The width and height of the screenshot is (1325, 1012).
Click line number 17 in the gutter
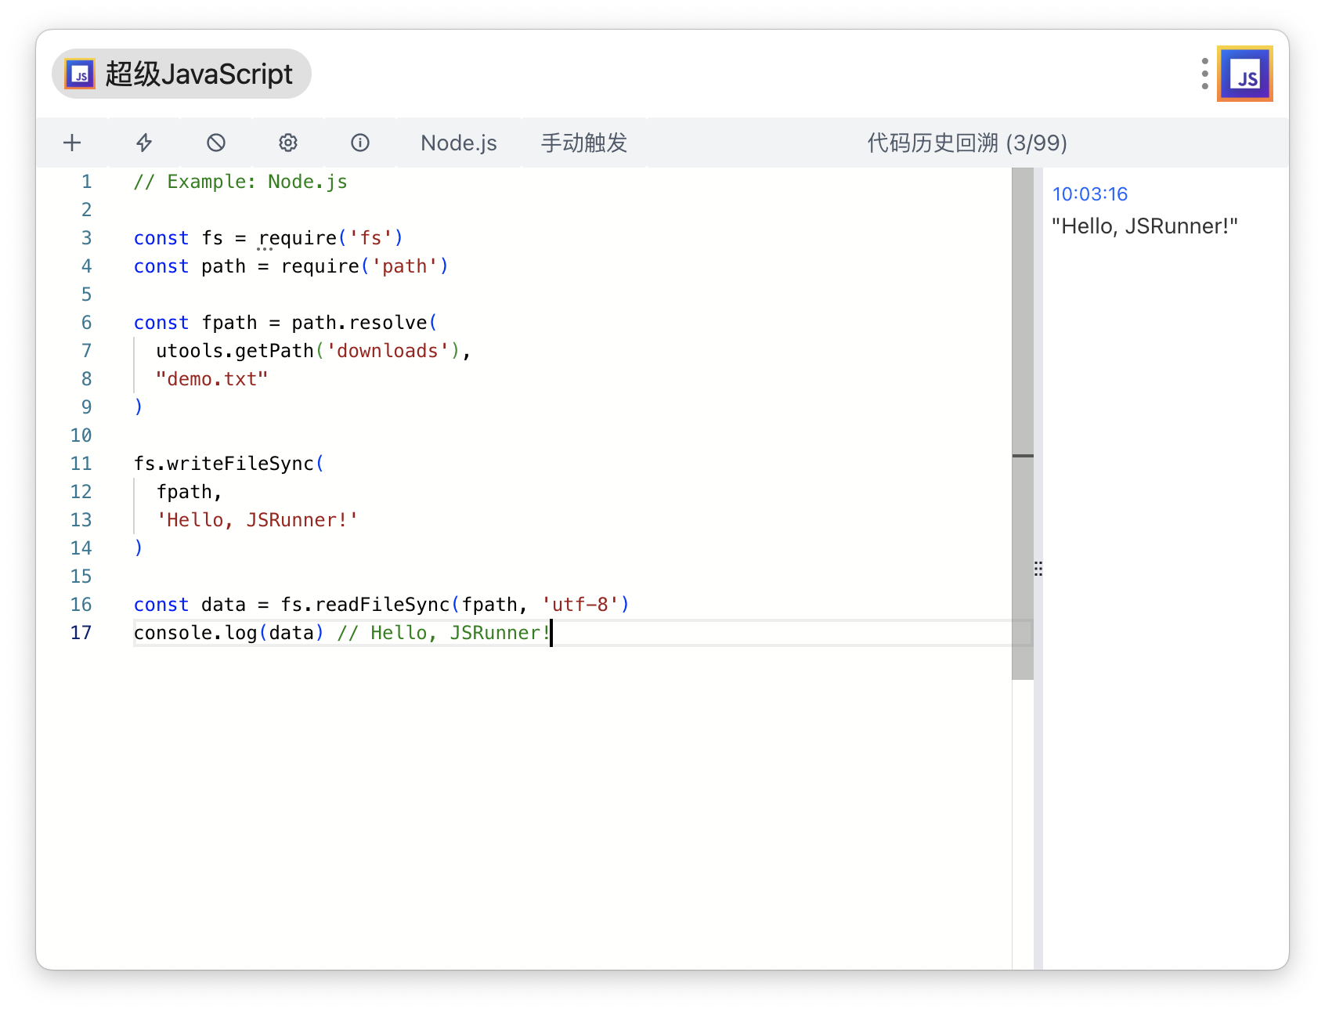point(81,632)
